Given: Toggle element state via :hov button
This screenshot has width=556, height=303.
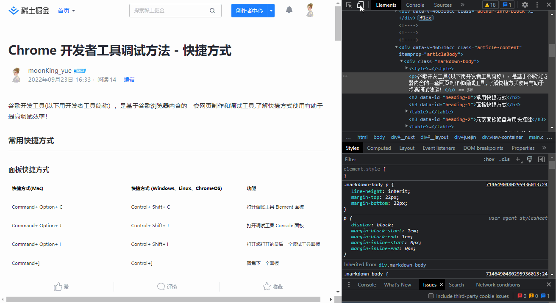Looking at the screenshot, I should point(489,160).
